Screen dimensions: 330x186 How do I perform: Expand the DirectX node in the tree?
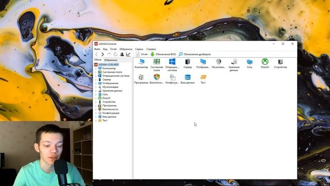[x=96, y=98]
